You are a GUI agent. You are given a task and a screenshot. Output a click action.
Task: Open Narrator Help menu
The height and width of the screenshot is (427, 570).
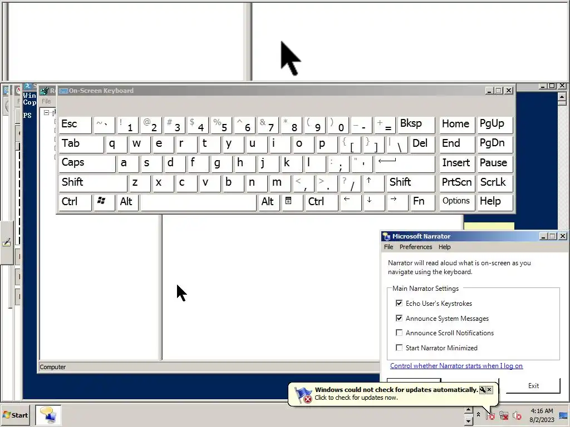pyautogui.click(x=444, y=247)
